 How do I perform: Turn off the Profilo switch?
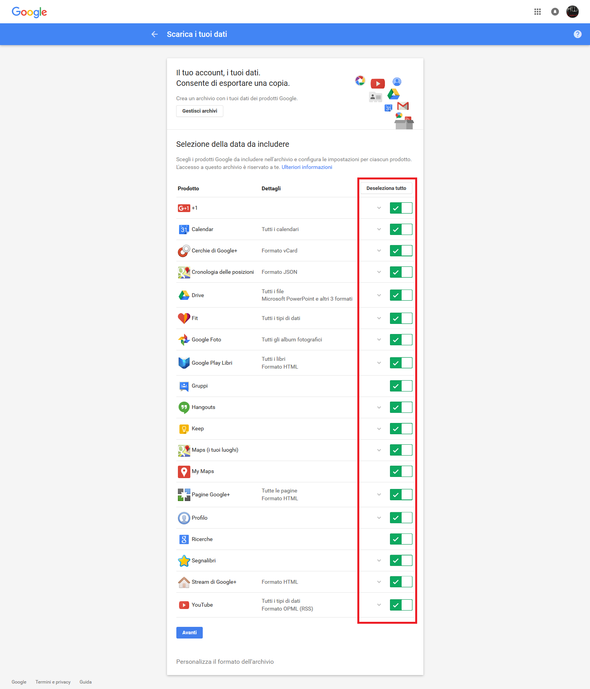[401, 518]
